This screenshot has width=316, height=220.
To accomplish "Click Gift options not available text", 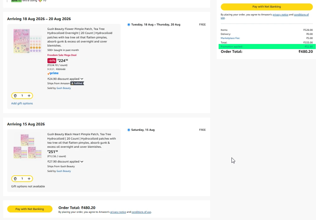I will coord(28,186).
